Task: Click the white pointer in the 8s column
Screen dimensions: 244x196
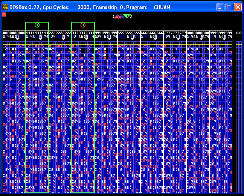Action: click(x=202, y=37)
